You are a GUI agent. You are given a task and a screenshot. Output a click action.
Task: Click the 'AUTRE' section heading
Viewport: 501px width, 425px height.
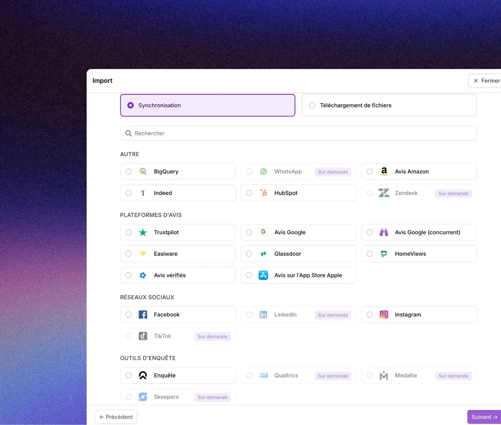coord(129,154)
